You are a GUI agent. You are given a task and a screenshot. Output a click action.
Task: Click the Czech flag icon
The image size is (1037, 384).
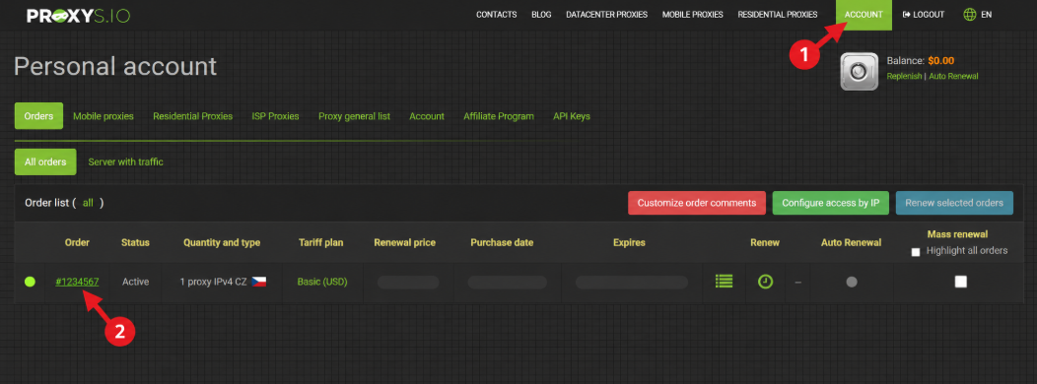258,282
